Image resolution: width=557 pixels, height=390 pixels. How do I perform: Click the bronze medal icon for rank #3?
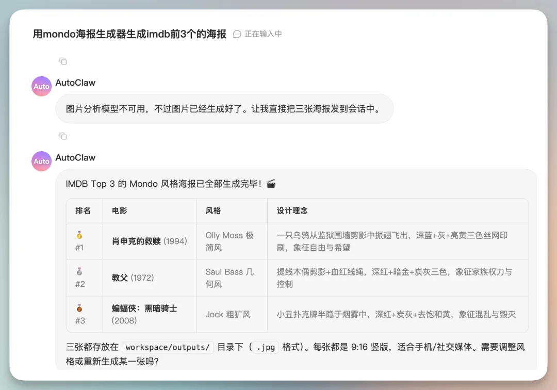[80, 309]
